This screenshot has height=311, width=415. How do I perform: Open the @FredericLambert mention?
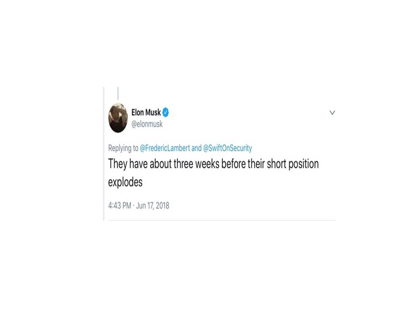pyautogui.click(x=165, y=148)
